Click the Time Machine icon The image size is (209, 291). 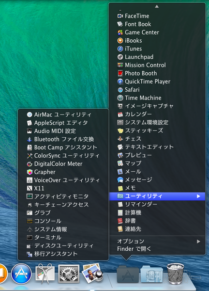point(120,98)
